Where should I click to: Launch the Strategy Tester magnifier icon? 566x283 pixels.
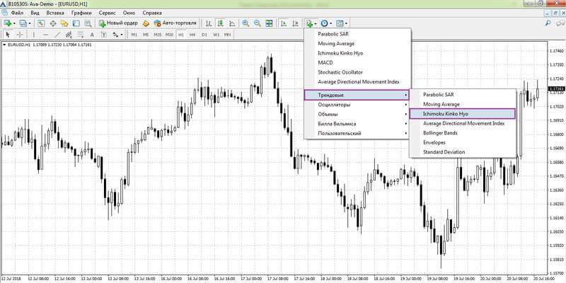pyautogui.click(x=88, y=23)
